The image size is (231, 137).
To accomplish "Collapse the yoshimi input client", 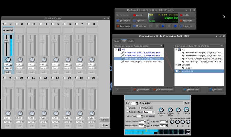I will (x=176, y=65).
